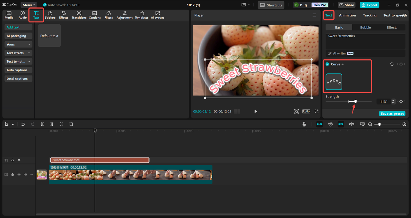Image resolution: width=411 pixels, height=218 pixels.
Task: Click the microphone record voiceover icon
Action: [304, 124]
